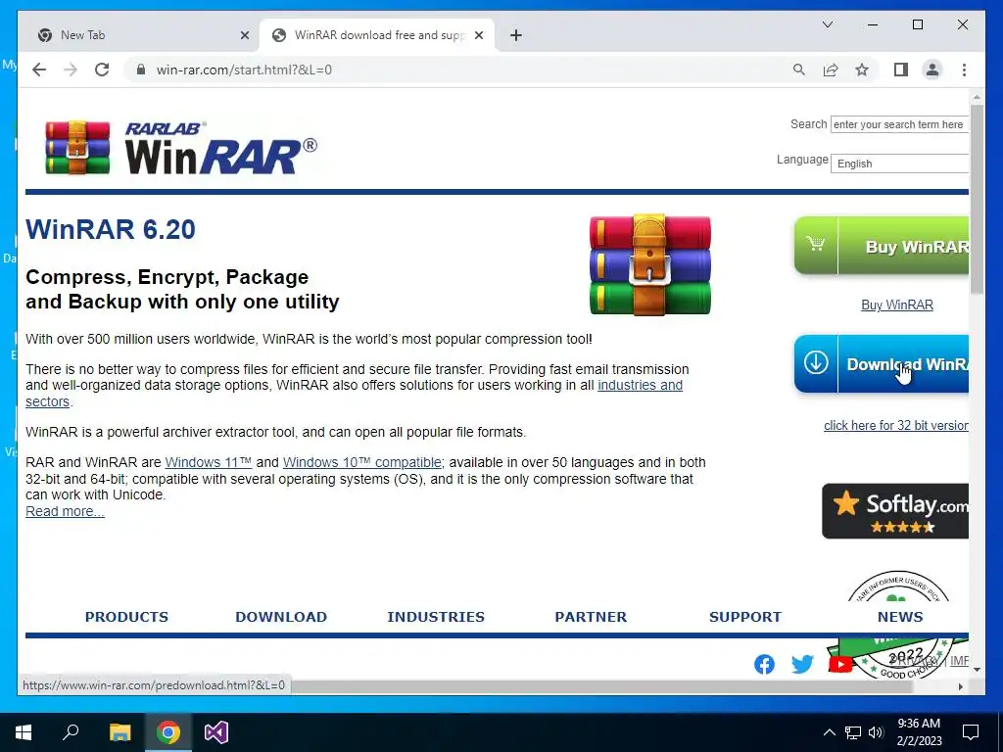
Task: Close the New Tab tab
Action: [244, 35]
